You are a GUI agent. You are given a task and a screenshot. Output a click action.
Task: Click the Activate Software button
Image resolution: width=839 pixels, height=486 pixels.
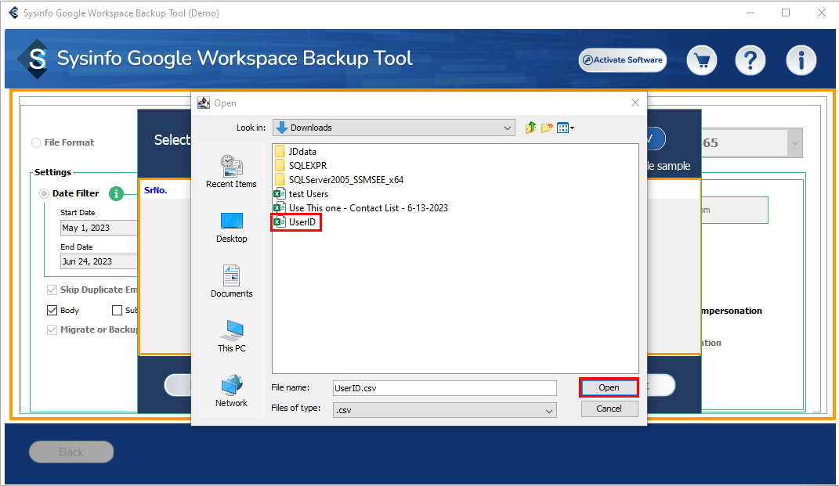pos(622,60)
